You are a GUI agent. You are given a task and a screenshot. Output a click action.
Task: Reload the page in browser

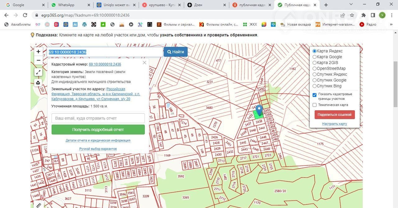(25, 15)
